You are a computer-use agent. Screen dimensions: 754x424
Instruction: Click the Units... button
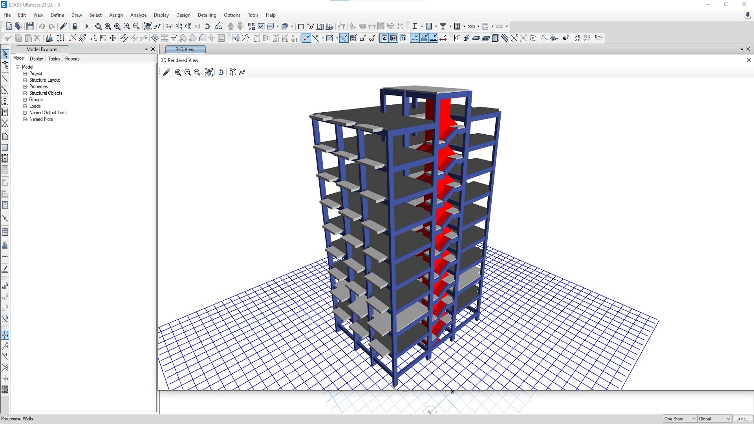click(742, 419)
